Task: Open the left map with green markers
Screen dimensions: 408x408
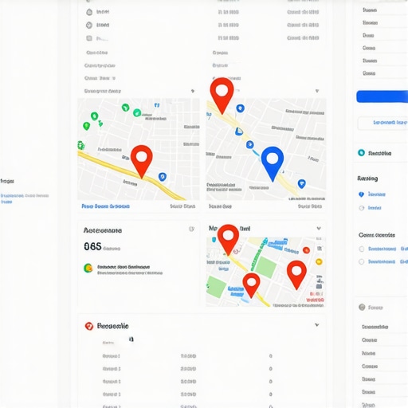Action: click(139, 149)
